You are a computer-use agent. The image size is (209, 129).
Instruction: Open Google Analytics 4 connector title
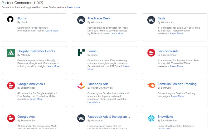(31, 84)
